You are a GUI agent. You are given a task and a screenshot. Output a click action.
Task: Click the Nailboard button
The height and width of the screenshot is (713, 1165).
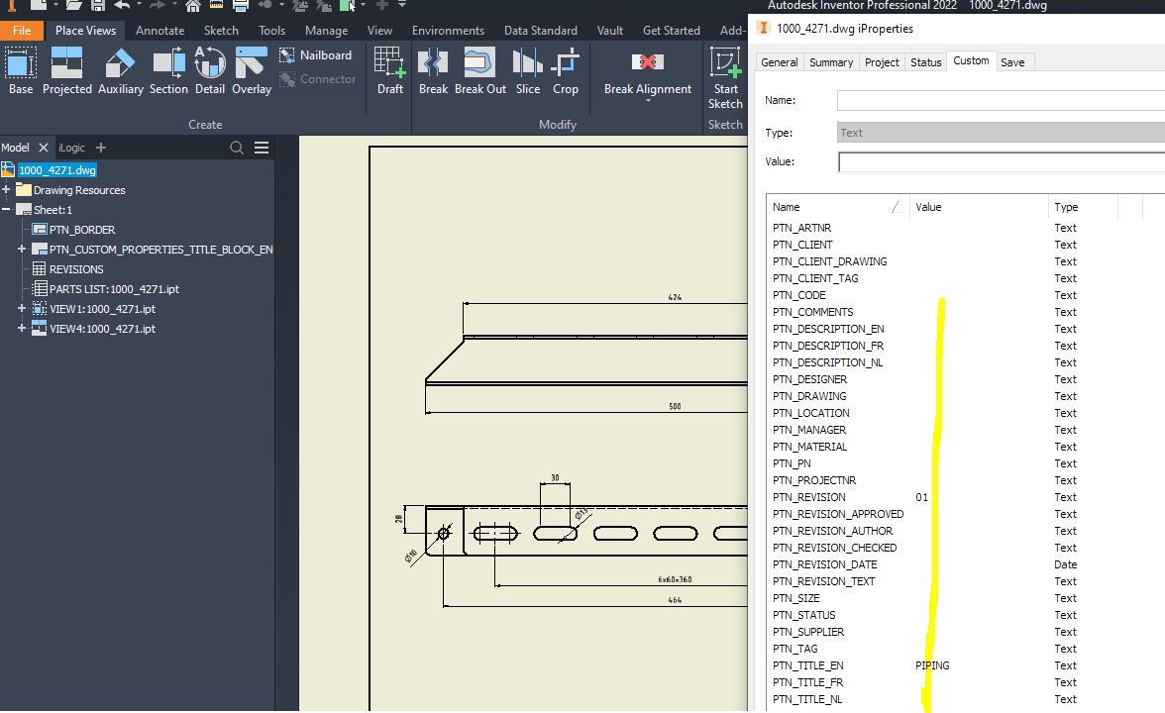coord(317,54)
